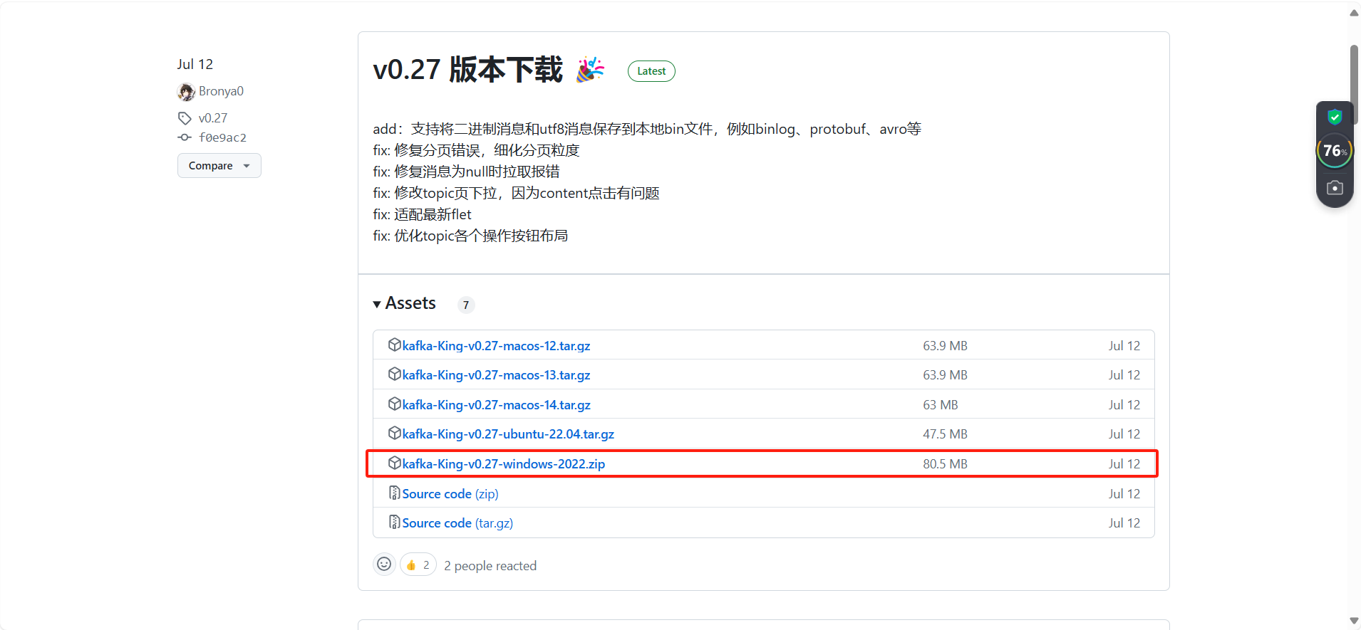Download kafka-King-v0.27-windows-2022.zip
1361x630 pixels.
[503, 464]
